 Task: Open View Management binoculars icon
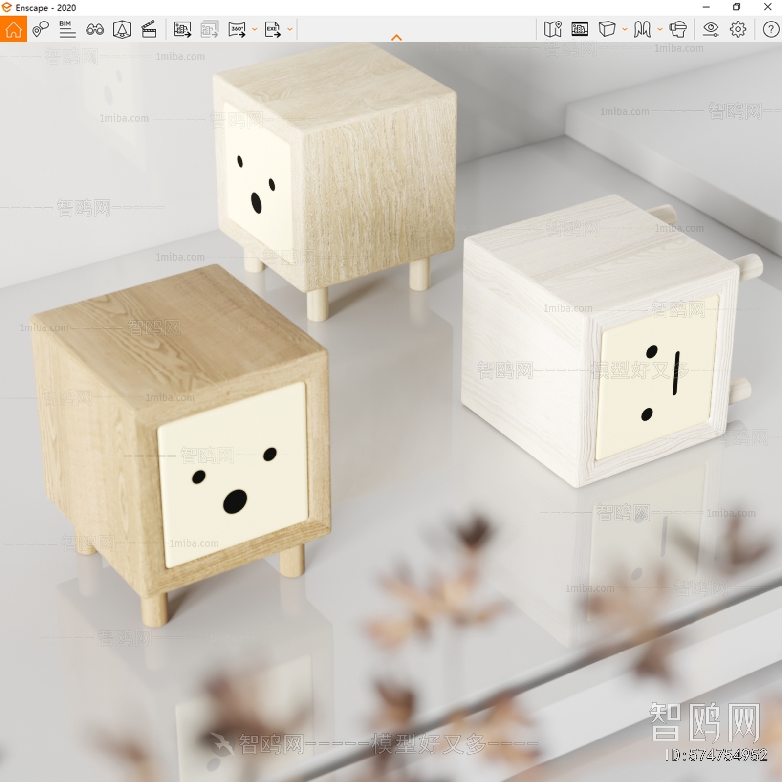[x=95, y=29]
